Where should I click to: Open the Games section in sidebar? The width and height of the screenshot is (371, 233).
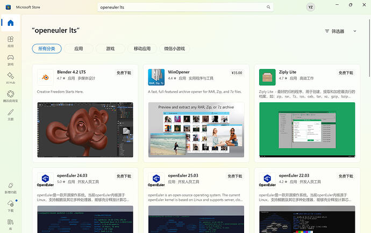[x=10, y=60]
